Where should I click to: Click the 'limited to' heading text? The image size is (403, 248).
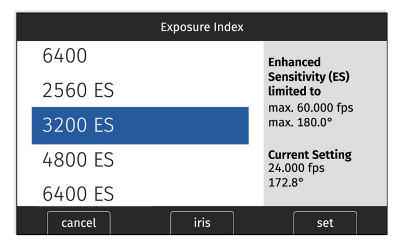(295, 92)
